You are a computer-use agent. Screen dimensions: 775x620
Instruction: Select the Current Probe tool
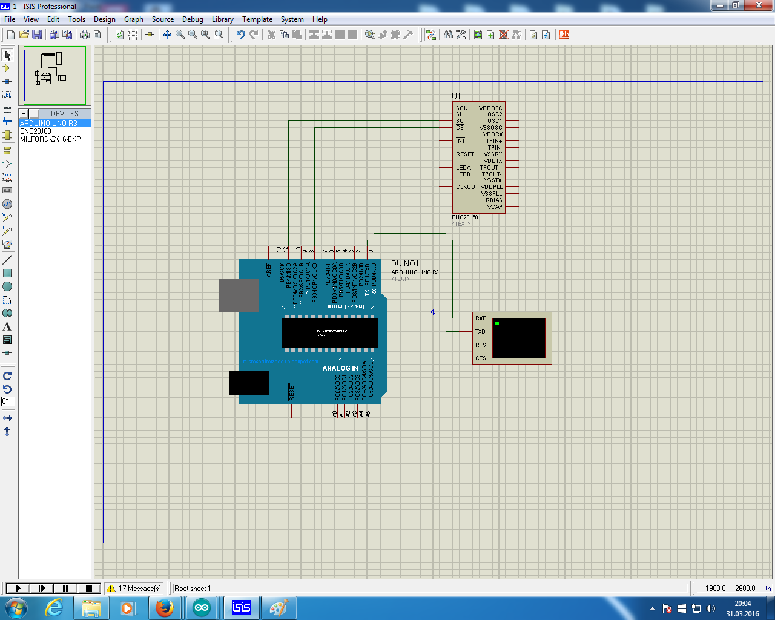(x=7, y=230)
